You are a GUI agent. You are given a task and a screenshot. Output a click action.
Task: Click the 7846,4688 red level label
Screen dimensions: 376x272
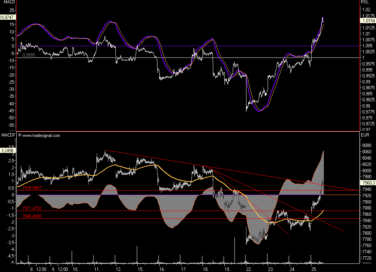click(32, 216)
